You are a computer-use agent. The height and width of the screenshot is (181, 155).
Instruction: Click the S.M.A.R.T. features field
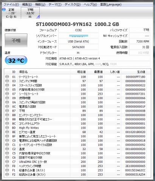104,64
